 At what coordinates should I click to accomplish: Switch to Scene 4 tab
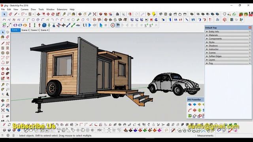(44, 30)
